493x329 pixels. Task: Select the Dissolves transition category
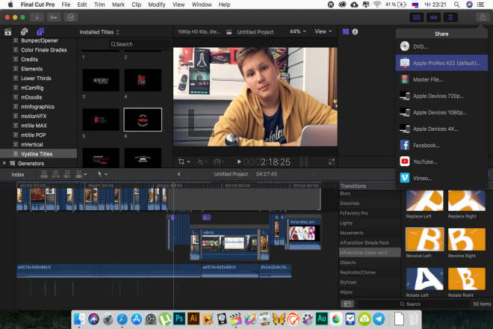click(350, 203)
